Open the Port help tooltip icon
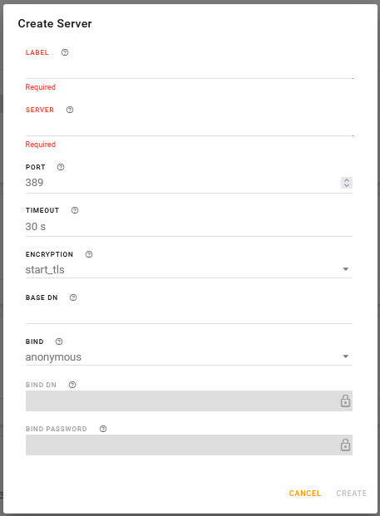 click(61, 167)
